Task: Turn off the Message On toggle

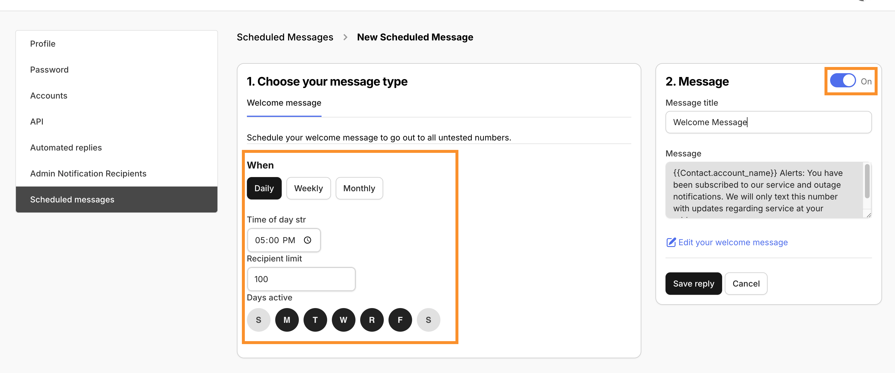Action: 842,80
